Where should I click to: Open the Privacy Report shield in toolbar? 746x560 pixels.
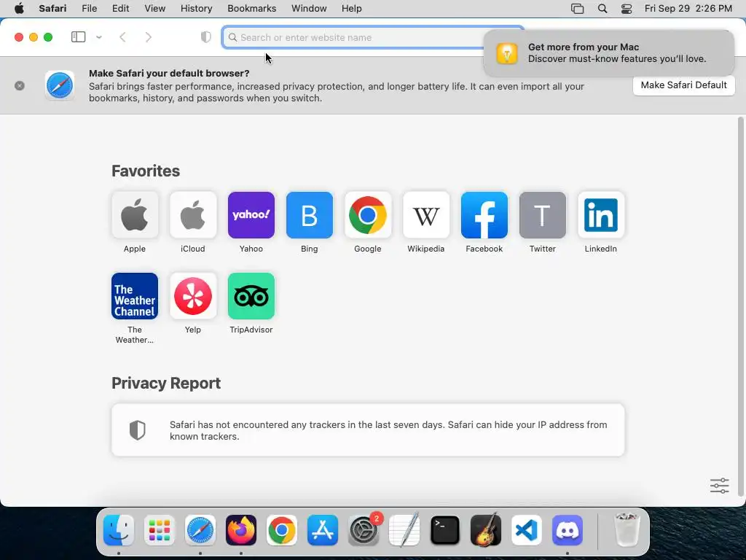tap(206, 37)
